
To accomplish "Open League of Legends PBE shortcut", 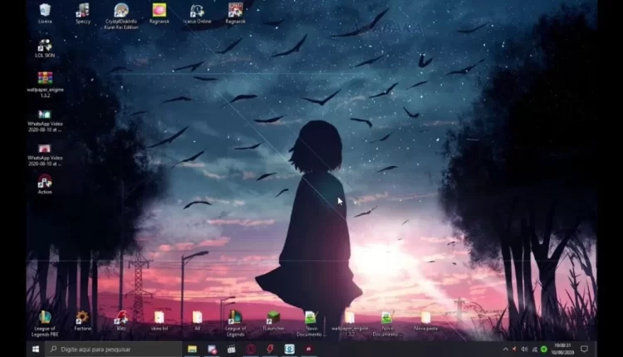I will click(x=45, y=324).
